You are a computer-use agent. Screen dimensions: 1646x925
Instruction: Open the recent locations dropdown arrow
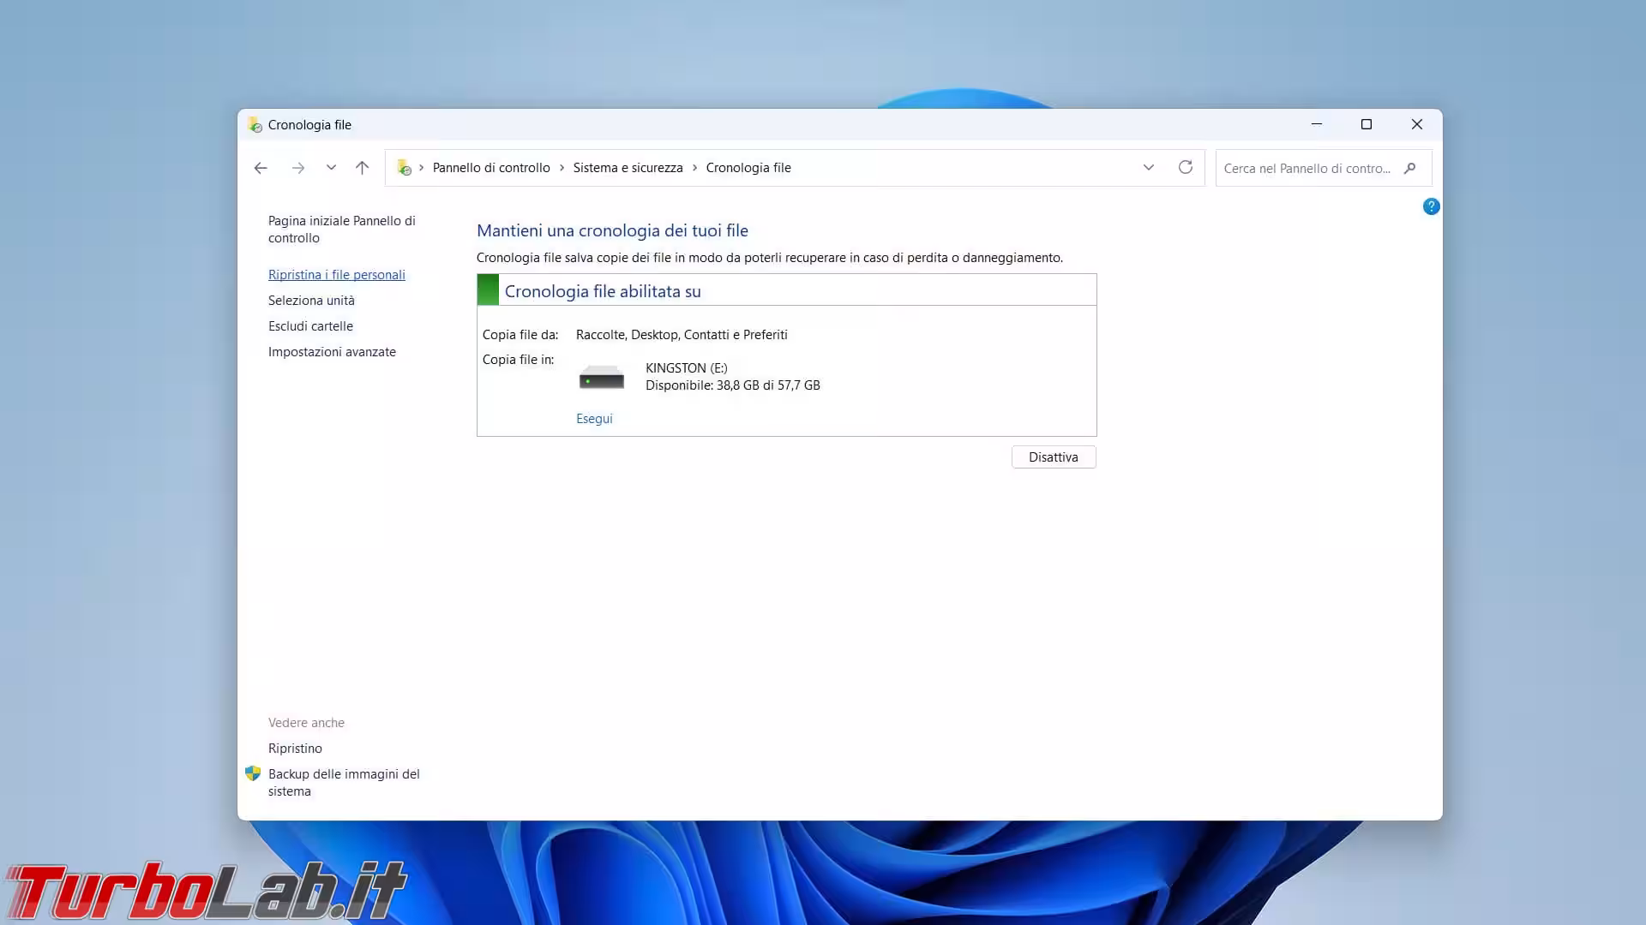click(x=331, y=168)
